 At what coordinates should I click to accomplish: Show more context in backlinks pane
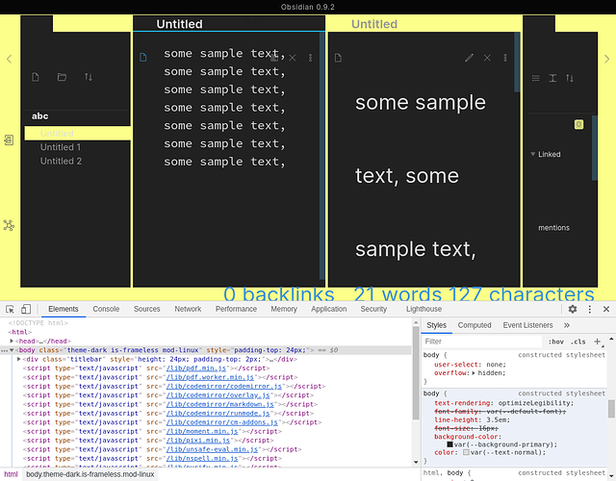pos(552,78)
